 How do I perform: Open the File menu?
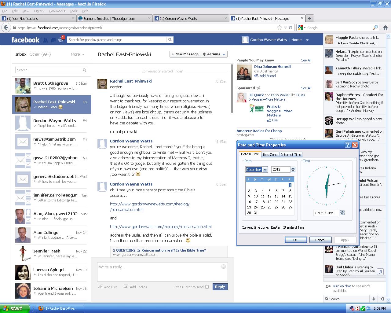click(x=5, y=11)
